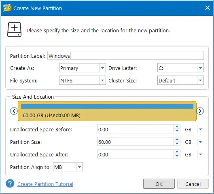Viewport: 214px width, 194px height.
Task: Expand the File System NTFS dropdown
Action: pyautogui.click(x=83, y=80)
